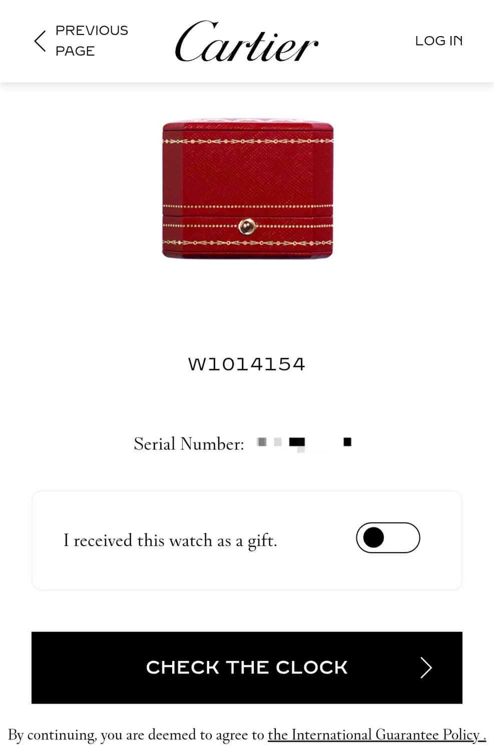The image size is (494, 751).
Task: Click the 'By continuing' disclaimer text
Action: pyautogui.click(x=137, y=735)
